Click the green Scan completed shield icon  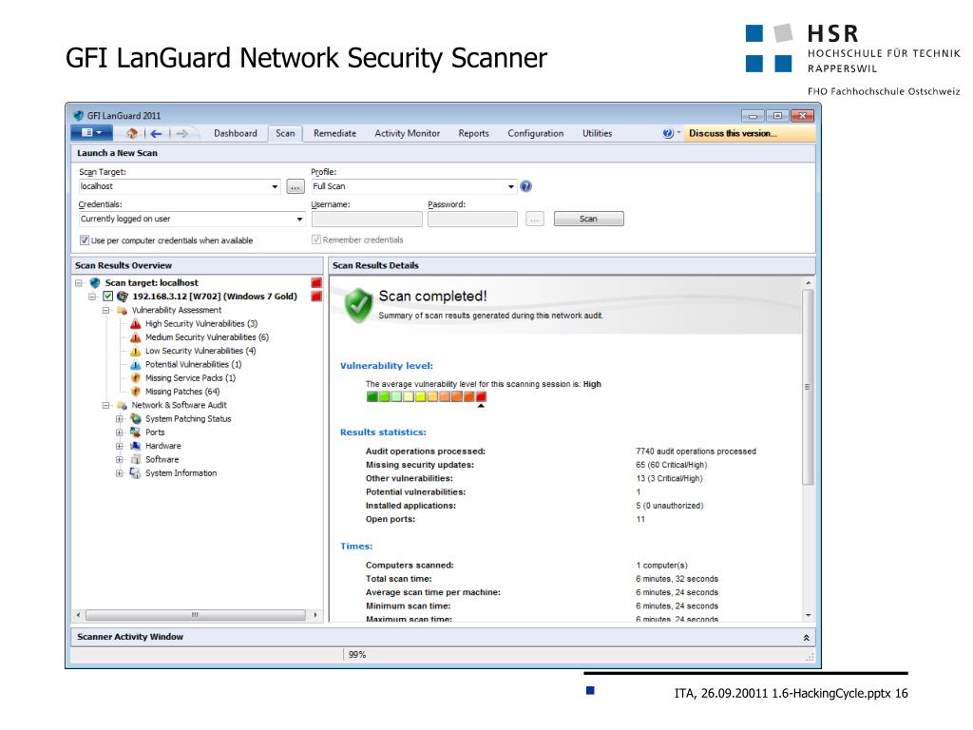coord(358,305)
